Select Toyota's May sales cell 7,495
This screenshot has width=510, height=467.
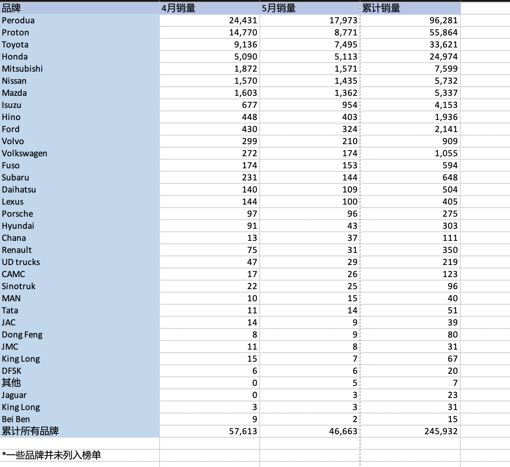(x=309, y=44)
